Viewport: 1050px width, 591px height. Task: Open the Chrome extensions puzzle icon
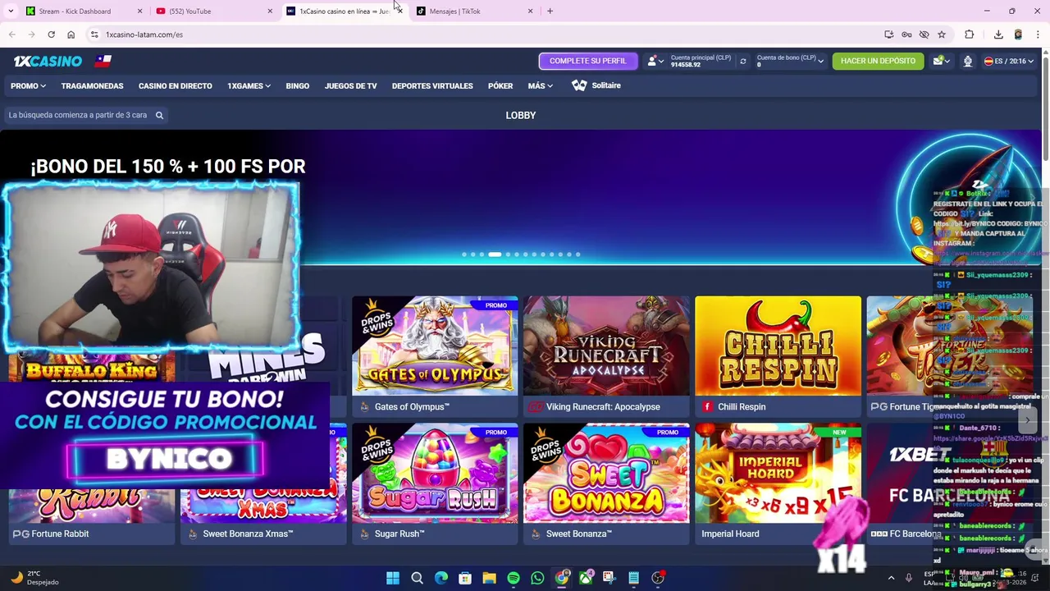(970, 34)
